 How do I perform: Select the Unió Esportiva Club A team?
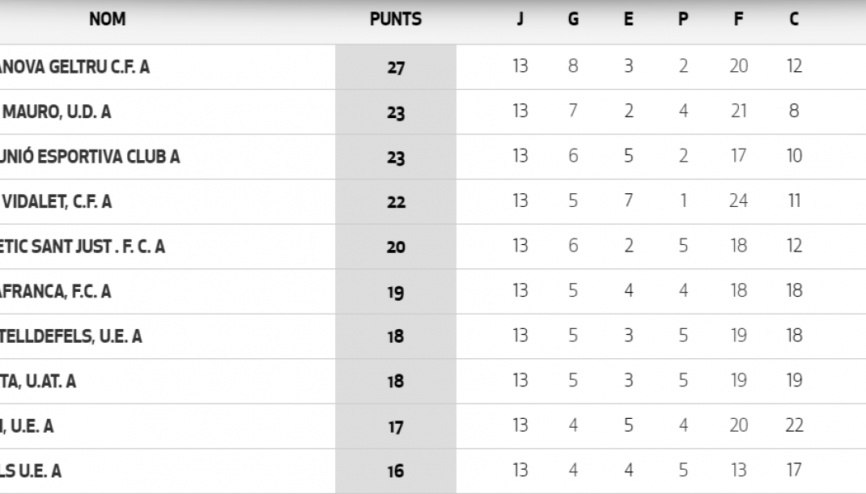(90, 157)
